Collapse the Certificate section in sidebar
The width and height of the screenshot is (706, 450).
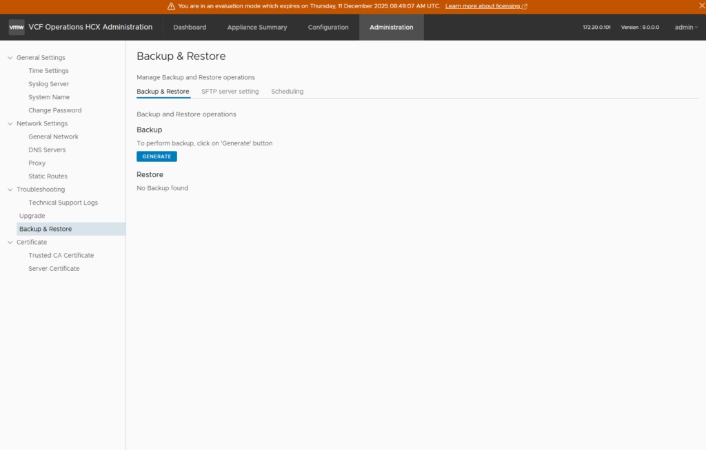pyautogui.click(x=10, y=243)
